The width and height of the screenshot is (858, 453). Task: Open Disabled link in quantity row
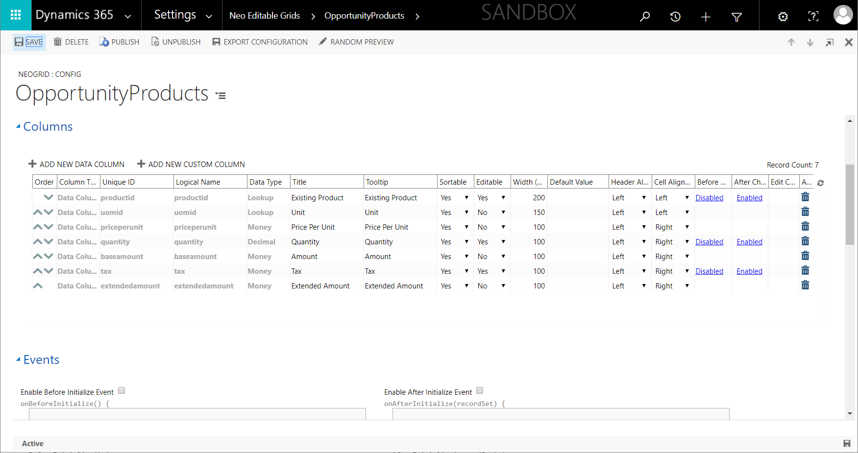click(709, 242)
